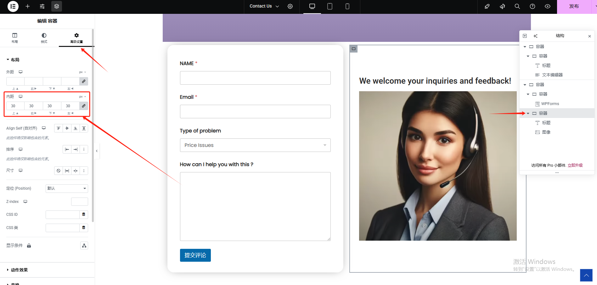Switch to the Layout tab
This screenshot has height=285, width=597.
tap(15, 38)
